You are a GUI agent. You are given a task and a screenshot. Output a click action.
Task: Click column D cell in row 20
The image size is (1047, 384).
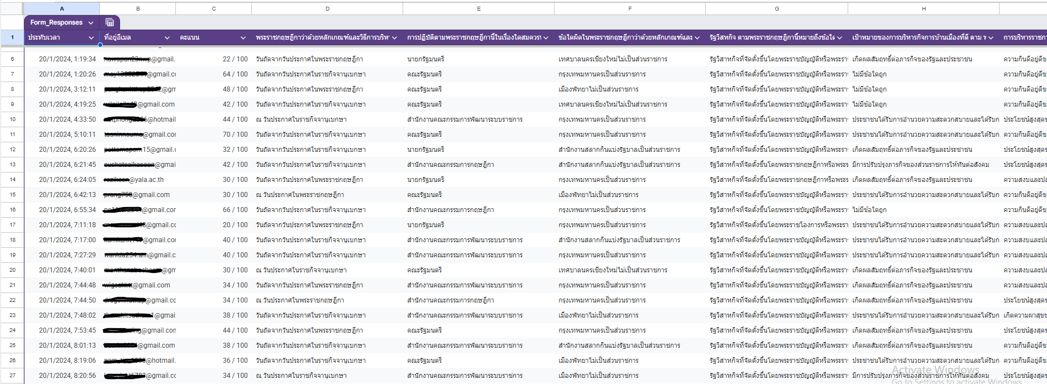coord(327,270)
